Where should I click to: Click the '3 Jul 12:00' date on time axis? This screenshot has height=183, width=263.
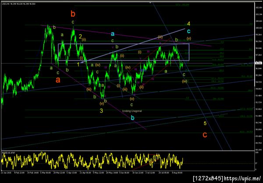(151, 172)
